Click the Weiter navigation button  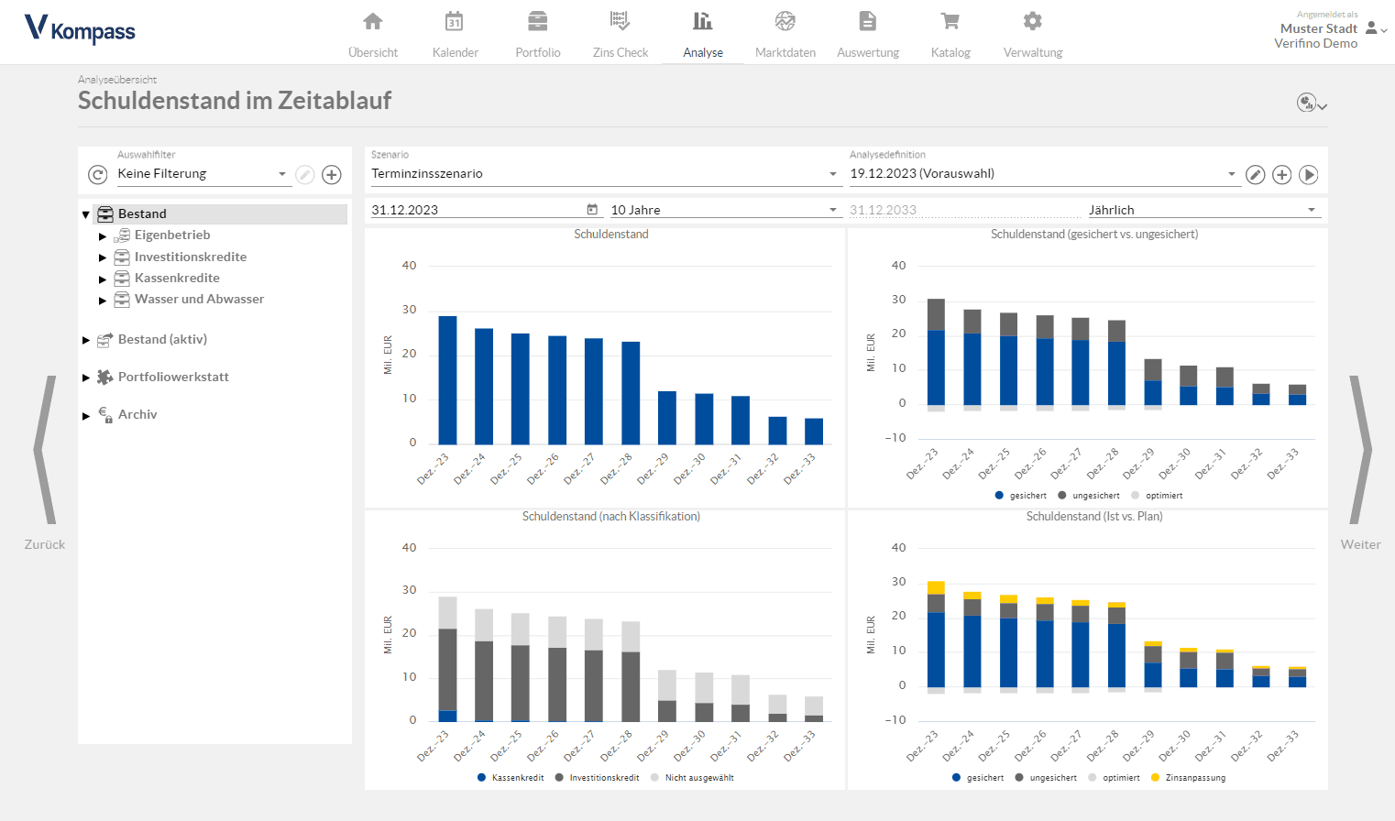pyautogui.click(x=1360, y=463)
